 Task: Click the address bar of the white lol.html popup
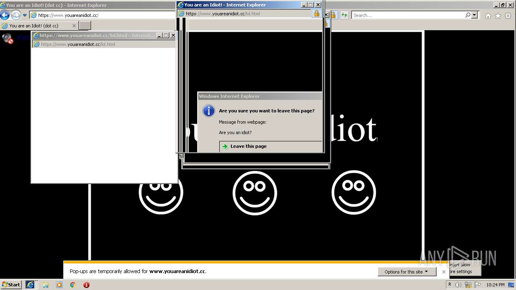point(104,44)
